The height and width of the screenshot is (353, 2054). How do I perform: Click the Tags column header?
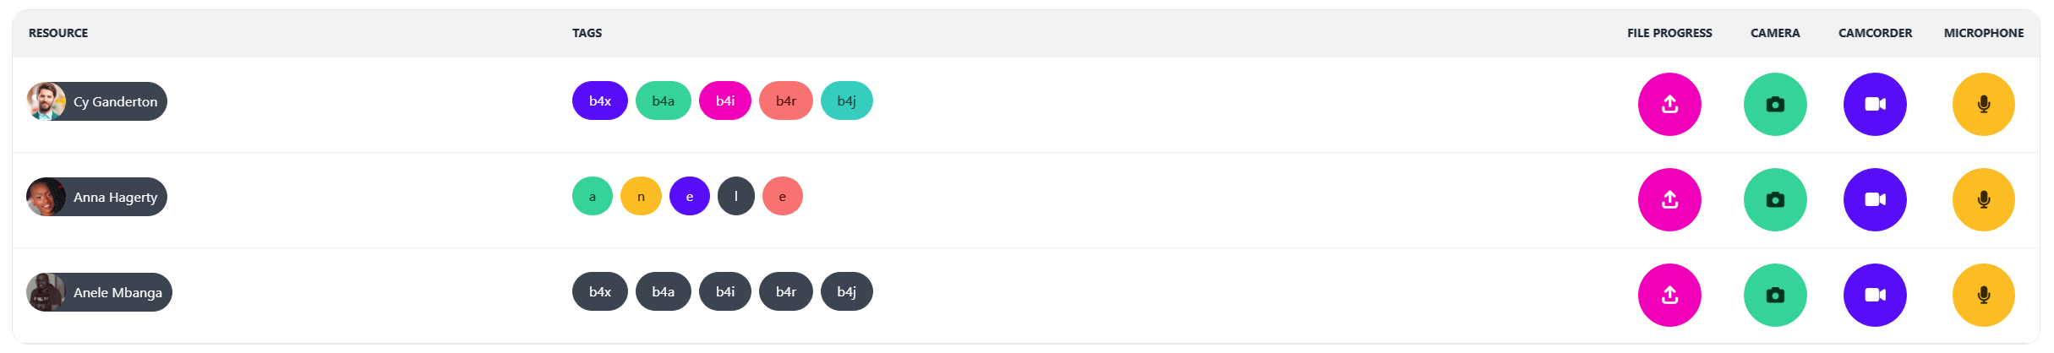tap(587, 33)
